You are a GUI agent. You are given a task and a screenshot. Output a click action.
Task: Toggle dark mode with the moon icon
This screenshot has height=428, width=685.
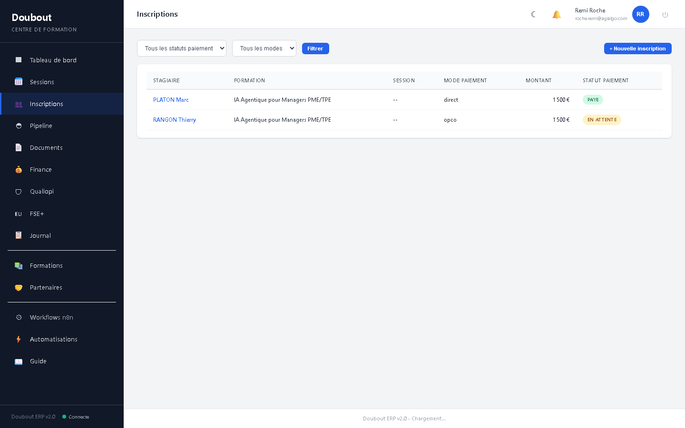point(533,14)
